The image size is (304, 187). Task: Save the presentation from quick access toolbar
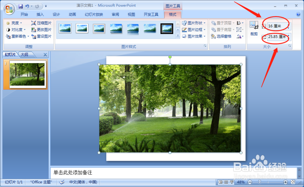[21, 6]
